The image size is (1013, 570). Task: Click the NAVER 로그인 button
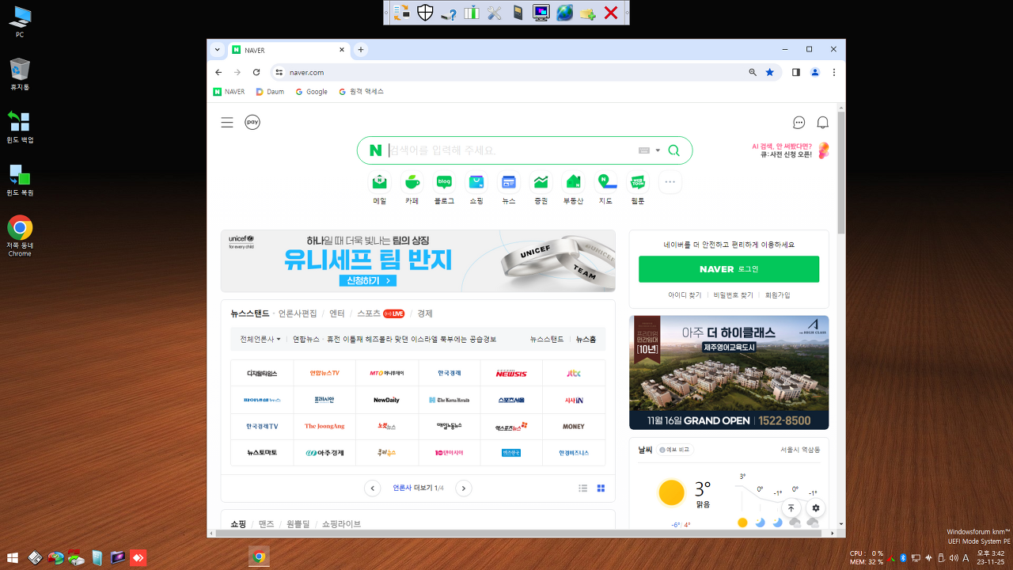[x=729, y=269]
